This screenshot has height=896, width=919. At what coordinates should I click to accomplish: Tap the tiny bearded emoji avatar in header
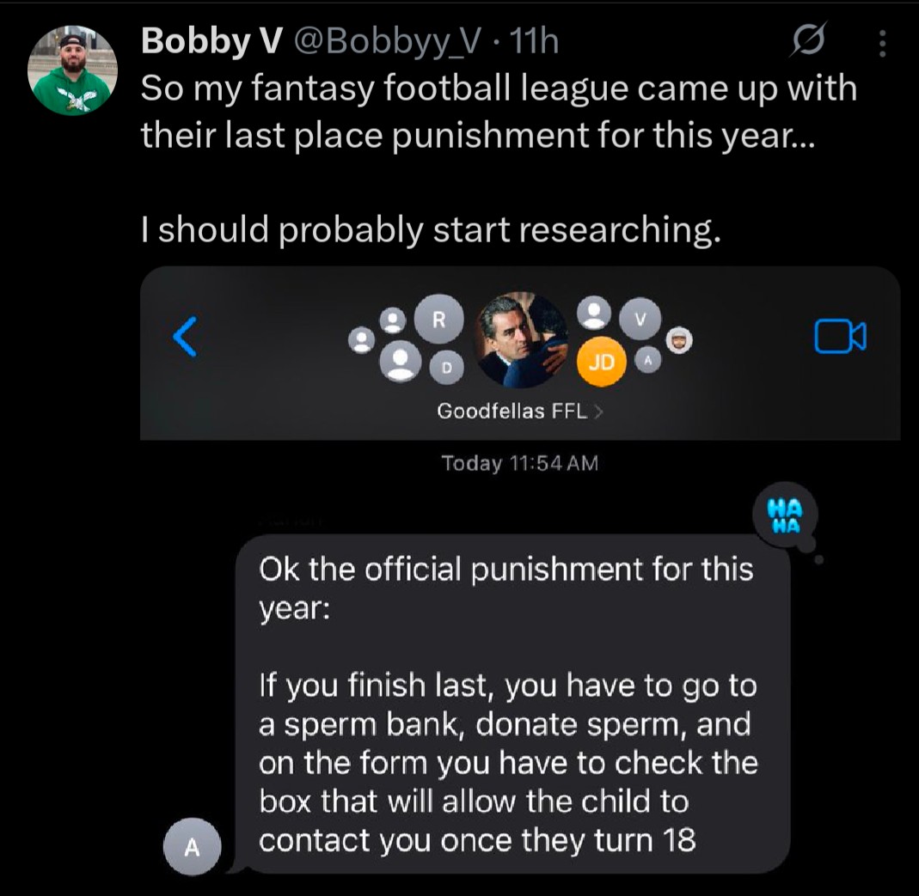click(x=679, y=341)
